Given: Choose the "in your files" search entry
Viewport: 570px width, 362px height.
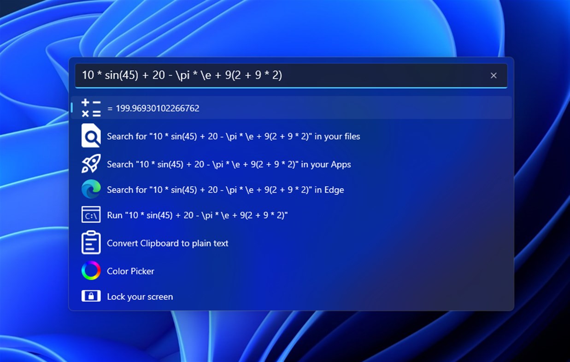Looking at the screenshot, I should (x=291, y=136).
